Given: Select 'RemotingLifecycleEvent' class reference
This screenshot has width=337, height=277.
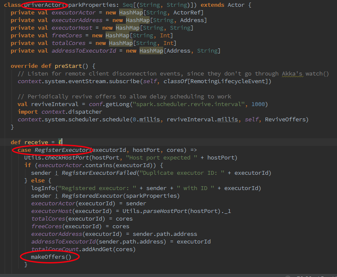Looking at the screenshot, I should [228, 81].
